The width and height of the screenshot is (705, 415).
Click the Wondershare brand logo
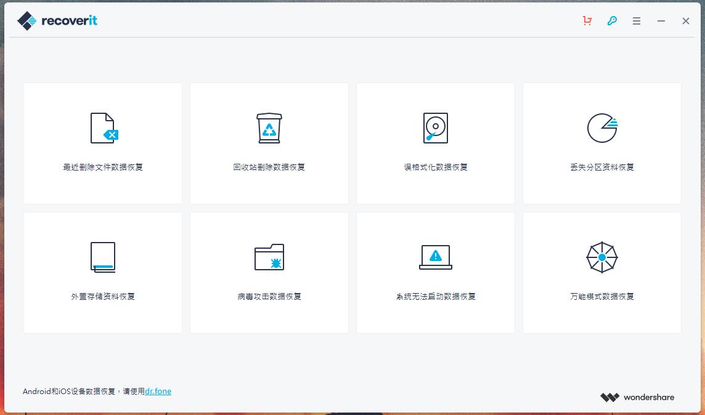[x=637, y=397]
